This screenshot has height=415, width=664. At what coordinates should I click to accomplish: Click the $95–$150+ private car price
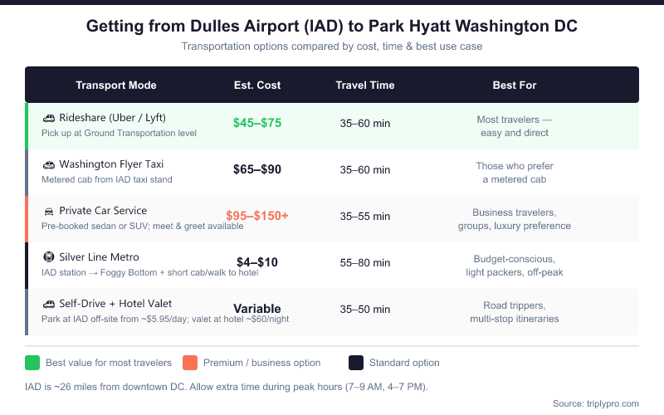[x=257, y=217]
